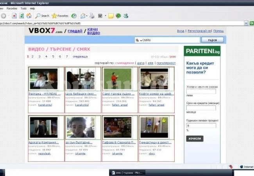Screen dimensions: 254x176
Task: Open thumbnail of red-shirt player on grass
Action: pos(118,79)
